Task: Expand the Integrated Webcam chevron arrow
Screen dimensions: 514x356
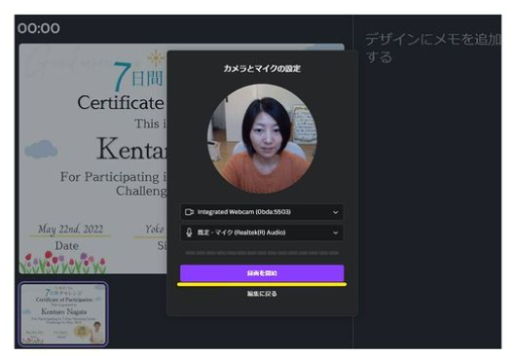Action: [335, 212]
